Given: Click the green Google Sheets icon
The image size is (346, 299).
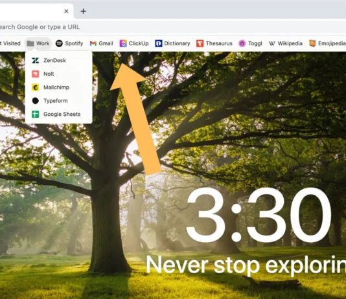Looking at the screenshot, I should click(x=35, y=114).
